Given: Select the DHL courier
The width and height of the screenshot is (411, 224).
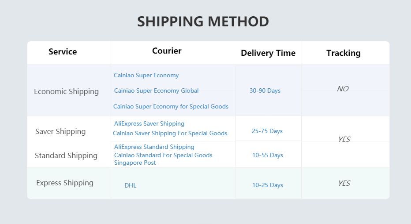Looking at the screenshot, I should 130,185.
